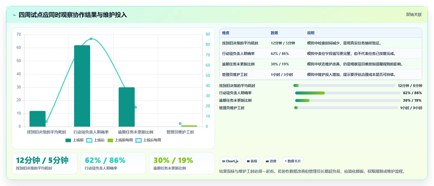Viewport: 434px width, 186px height.
Task: Click the small green 管理员维护工时 bar
Action: pyautogui.click(x=189, y=126)
